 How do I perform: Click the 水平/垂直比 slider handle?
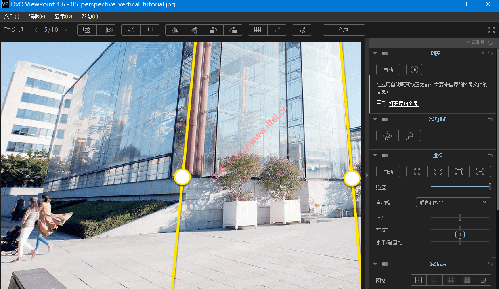tap(460, 241)
